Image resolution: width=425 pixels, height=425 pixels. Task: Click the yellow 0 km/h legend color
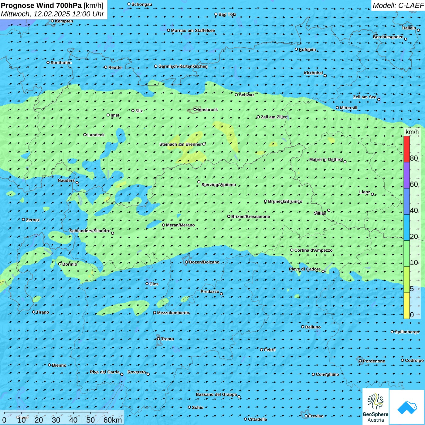click(x=406, y=306)
